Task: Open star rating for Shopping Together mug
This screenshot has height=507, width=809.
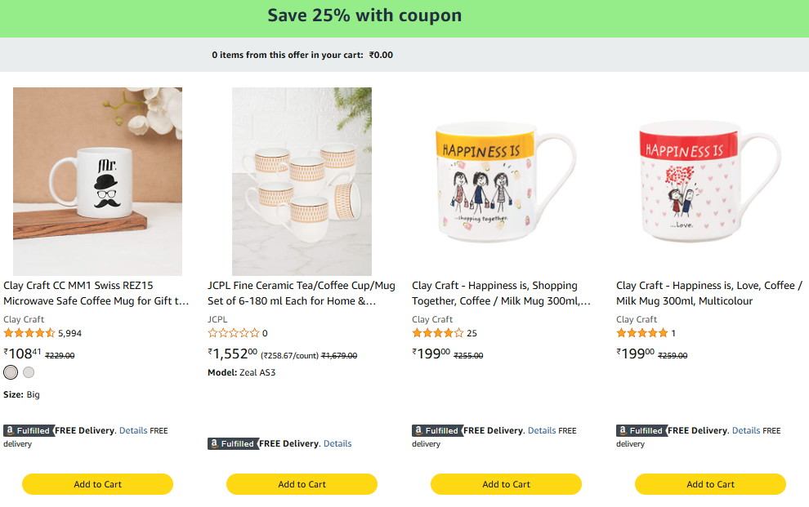Action: point(438,333)
